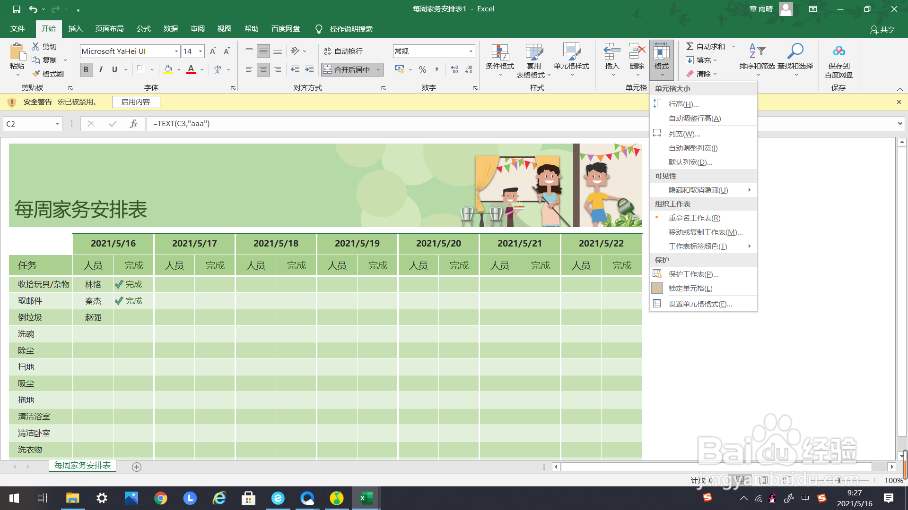Click the increase font size icon
908x510 pixels.
[x=213, y=51]
